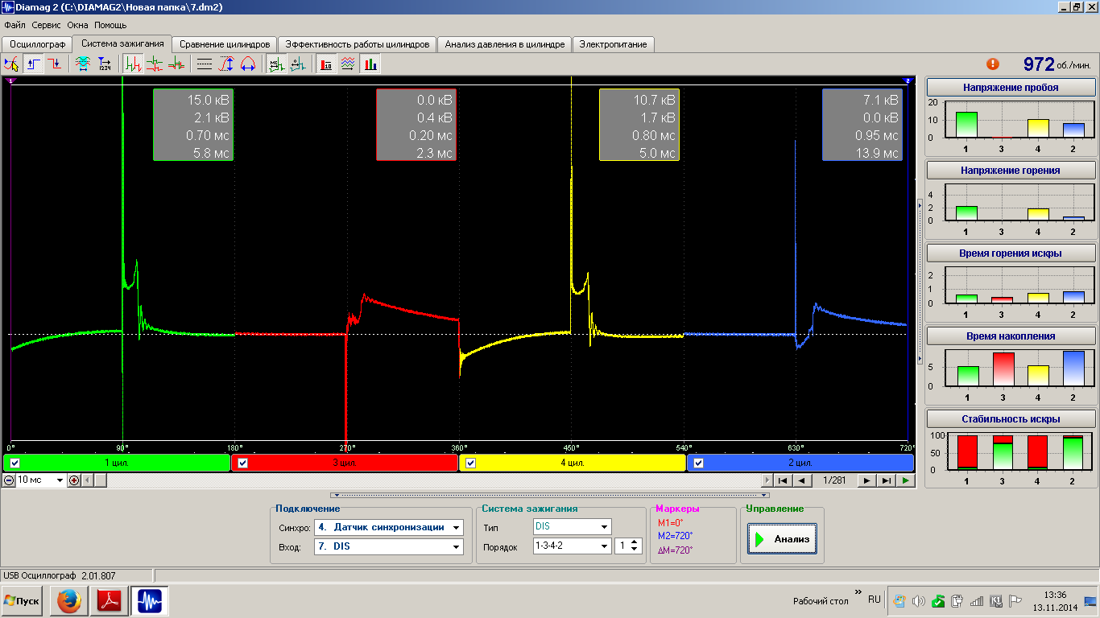Image resolution: width=1100 pixels, height=618 pixels.
Task: Switch to Анализ давления в цилиндре tab
Action: point(505,44)
